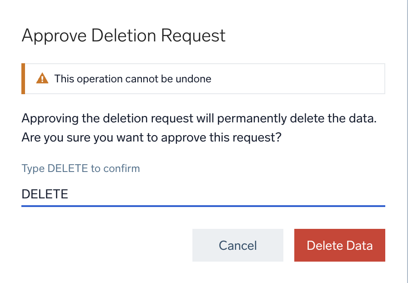Click the word 'Cancel' on the gray button
The image size is (408, 283).
click(237, 246)
